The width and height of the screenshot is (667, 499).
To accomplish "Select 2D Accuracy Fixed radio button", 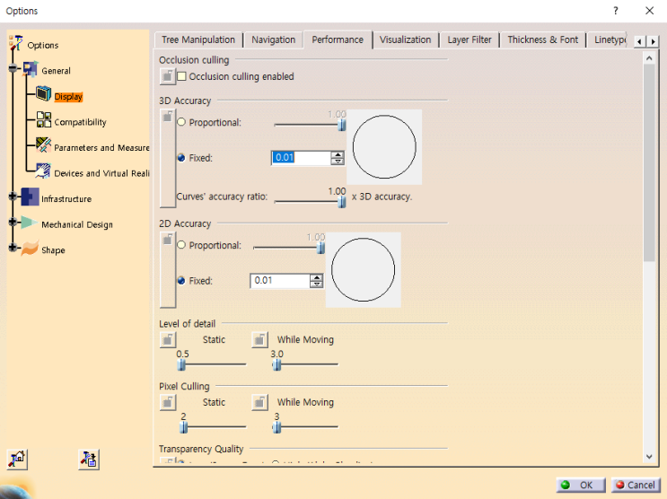I will pos(181,281).
